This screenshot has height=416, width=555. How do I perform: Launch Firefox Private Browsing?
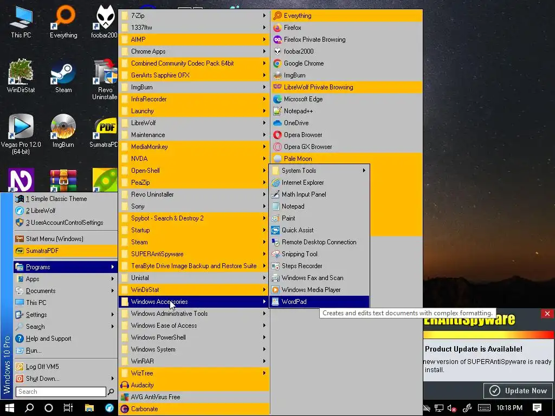click(347, 40)
